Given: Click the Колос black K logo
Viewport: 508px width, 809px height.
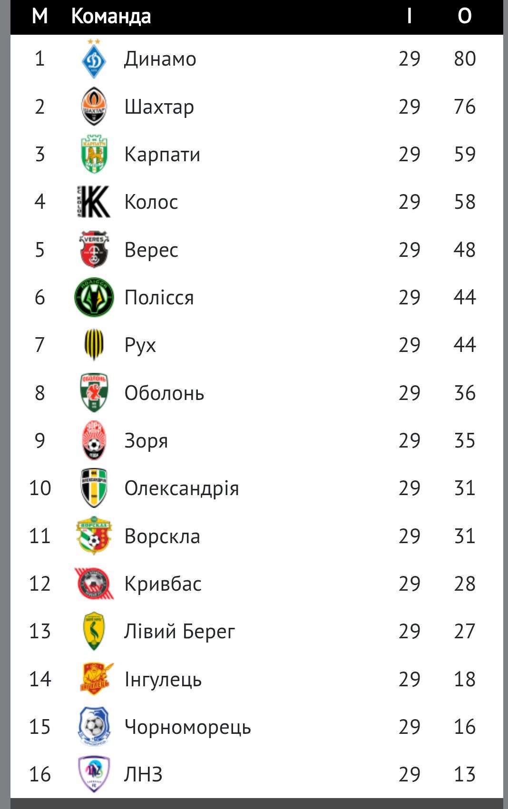Looking at the screenshot, I should click(94, 202).
